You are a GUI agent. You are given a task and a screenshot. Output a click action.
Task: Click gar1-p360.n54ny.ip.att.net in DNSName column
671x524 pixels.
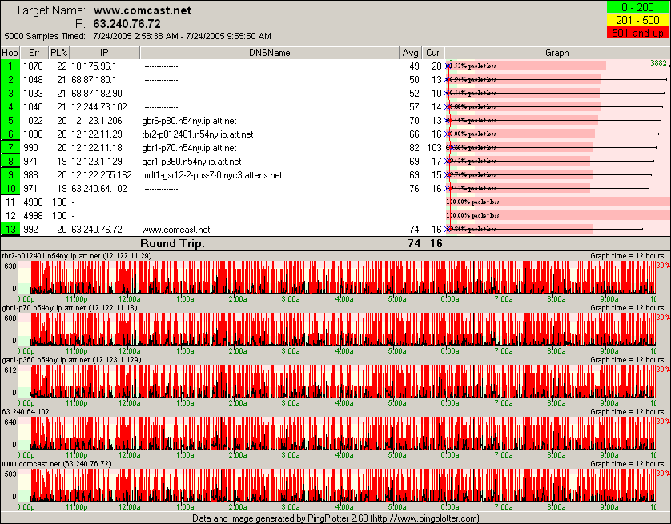[191, 162]
